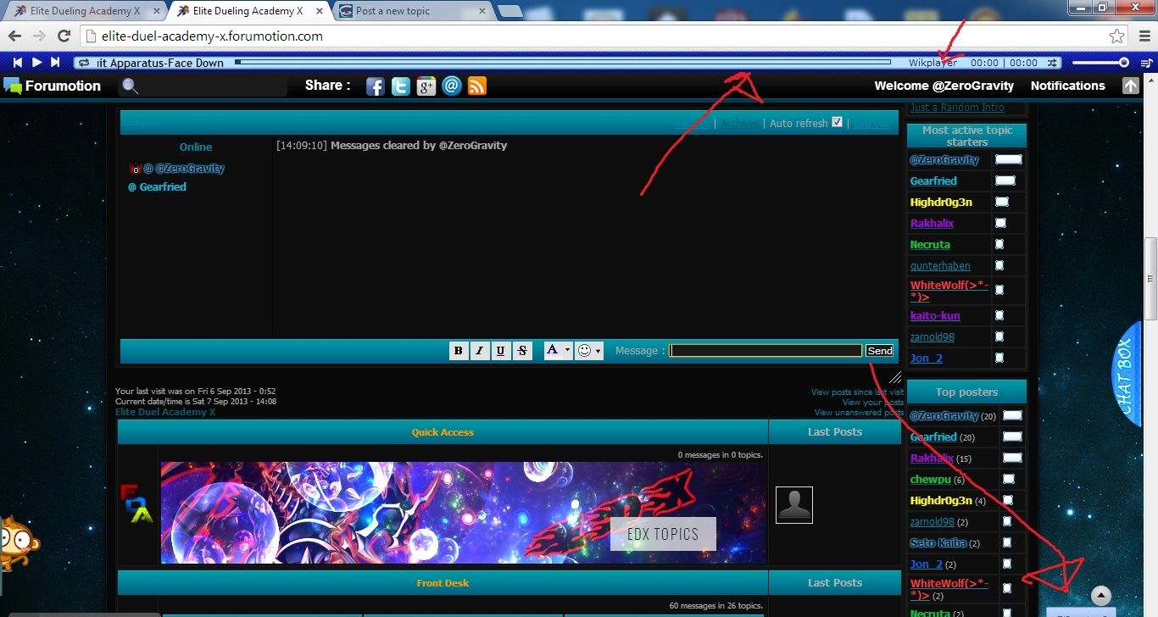This screenshot has width=1158, height=617.
Task: Share forum on Facebook
Action: tap(375, 86)
